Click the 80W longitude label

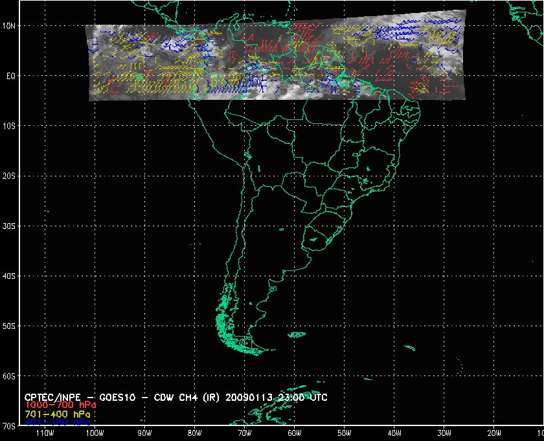[195, 433]
